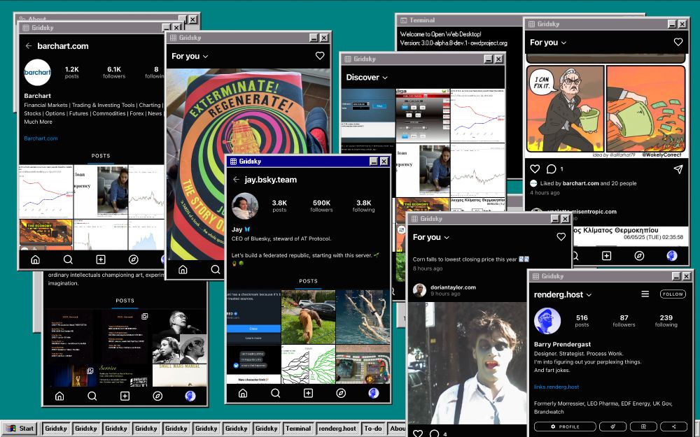This screenshot has width=700, height=437.
Task: Share the 'I can fix it' comic post
Action: [x=678, y=169]
